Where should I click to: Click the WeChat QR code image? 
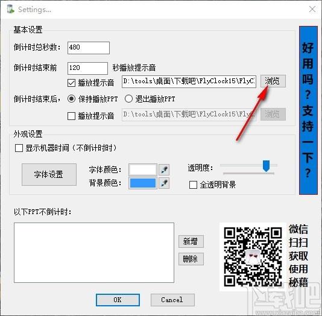[x=253, y=257]
